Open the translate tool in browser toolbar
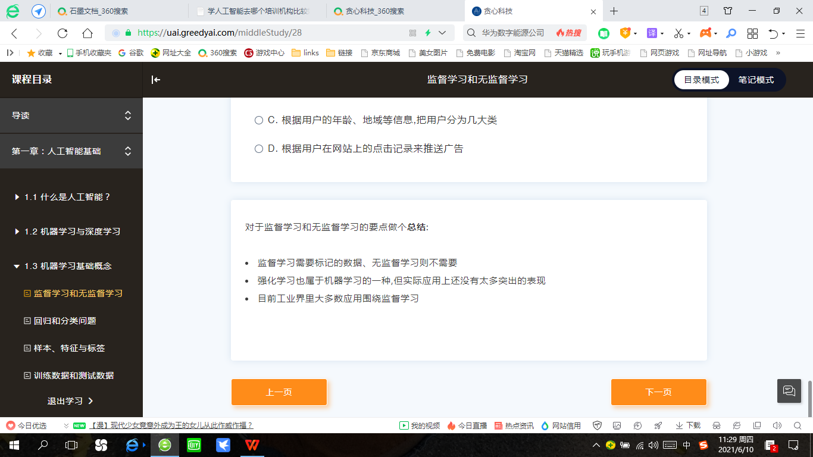This screenshot has width=813, height=457. [652, 34]
